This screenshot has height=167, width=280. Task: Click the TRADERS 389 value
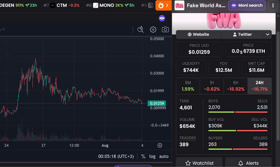pos(184,144)
